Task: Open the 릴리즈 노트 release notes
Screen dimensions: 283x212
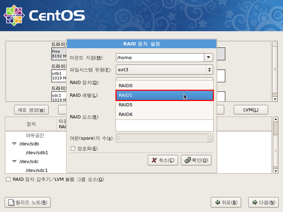Action: pyautogui.click(x=28, y=202)
